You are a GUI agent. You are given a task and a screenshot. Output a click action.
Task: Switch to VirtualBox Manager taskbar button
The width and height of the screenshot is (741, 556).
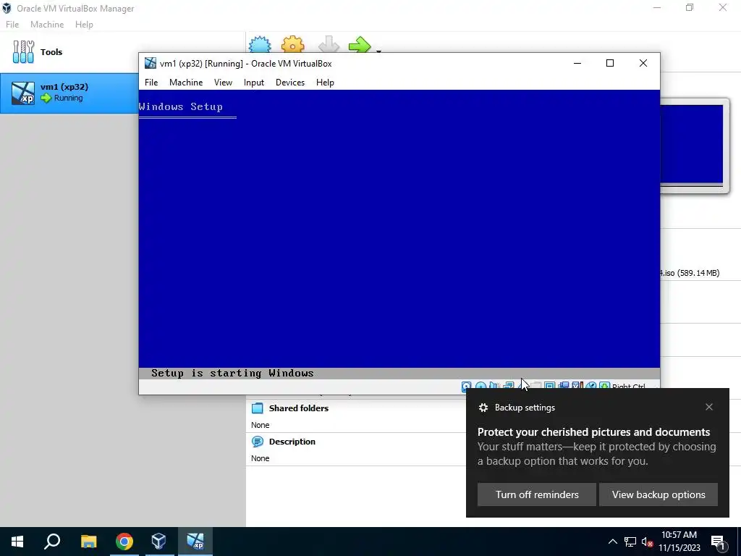point(158,542)
